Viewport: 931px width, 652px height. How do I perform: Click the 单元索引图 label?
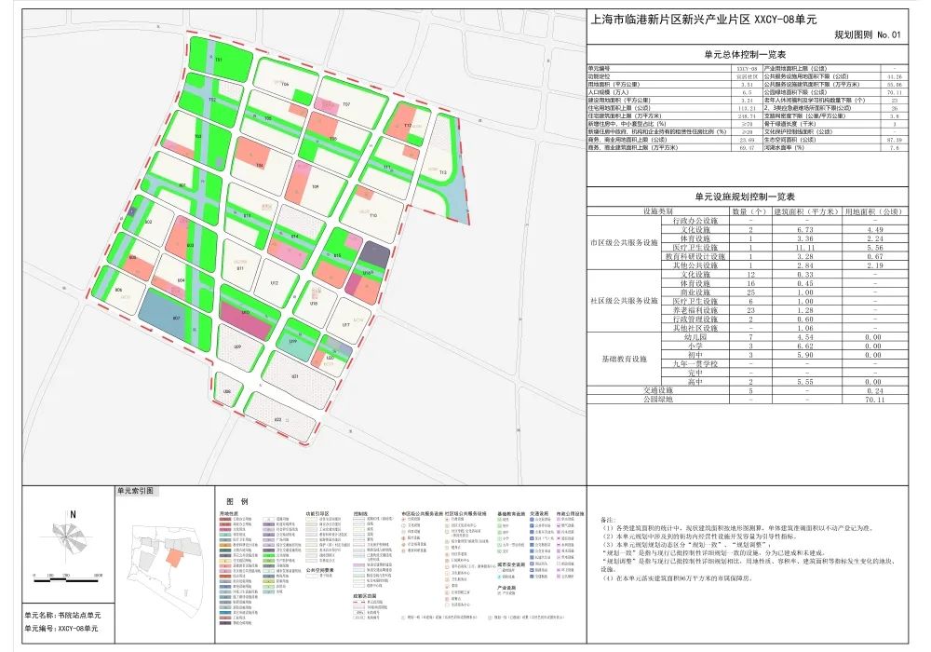tap(135, 491)
